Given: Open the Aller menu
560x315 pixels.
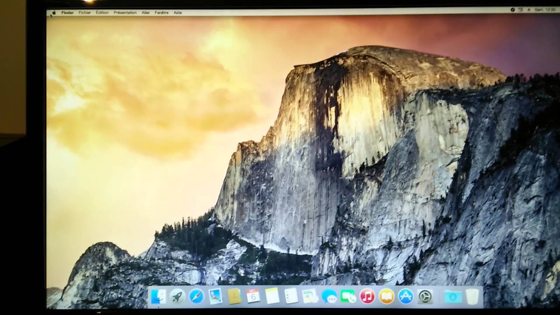Looking at the screenshot, I should click(146, 13).
